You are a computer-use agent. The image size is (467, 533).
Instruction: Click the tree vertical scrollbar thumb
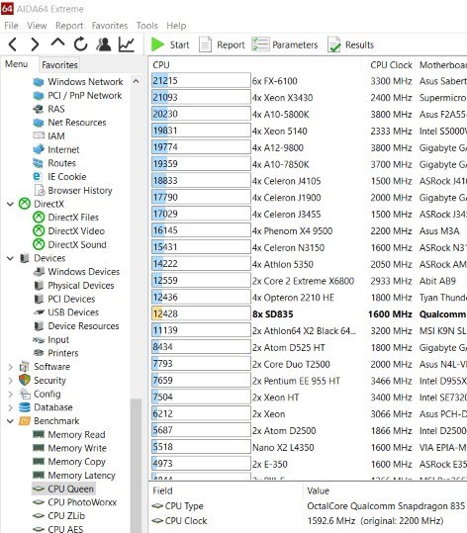[136, 466]
